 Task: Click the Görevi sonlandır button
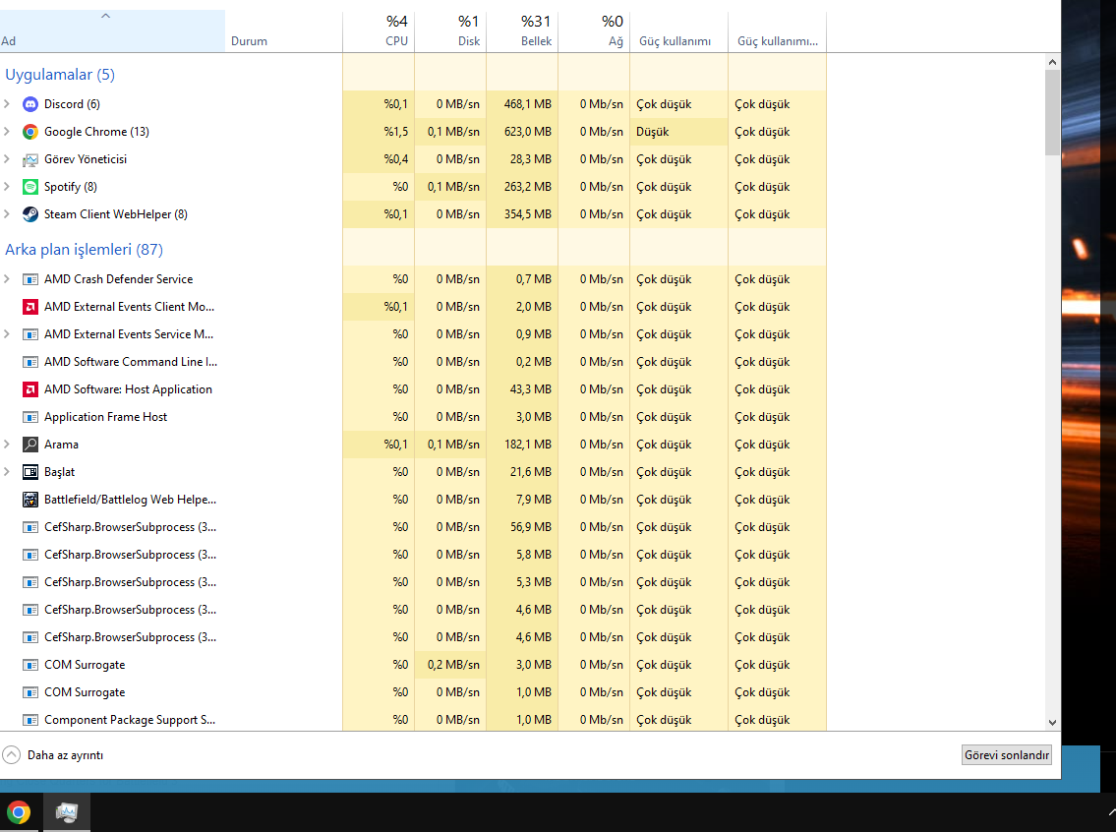(x=1007, y=755)
